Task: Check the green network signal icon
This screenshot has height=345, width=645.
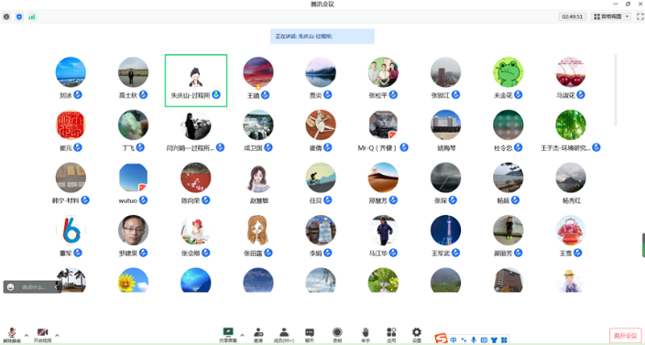Action: 32,16
